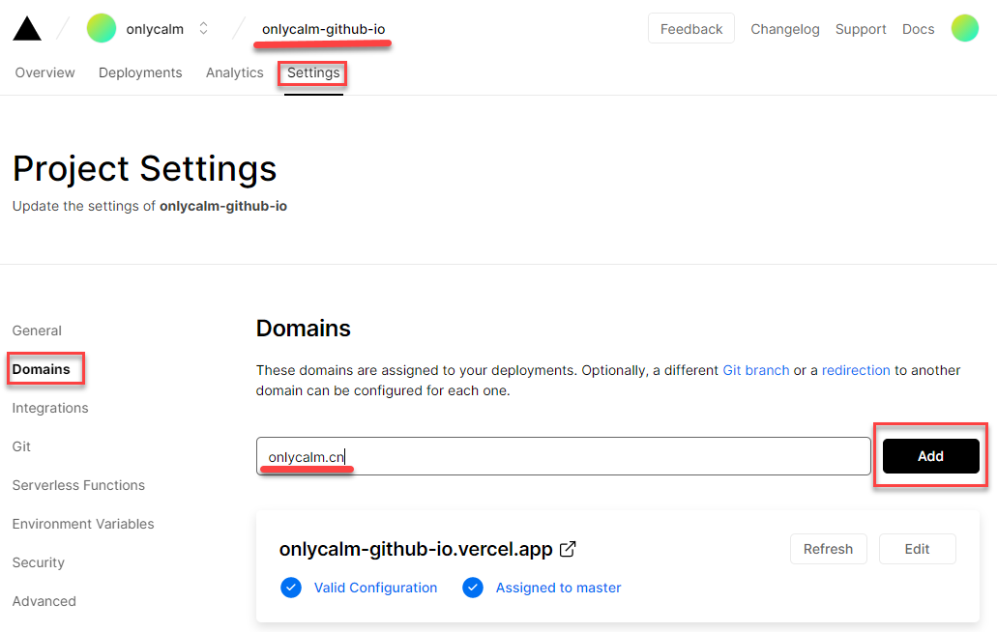This screenshot has height=632, width=997.
Task: Open Security settings in sidebar
Action: pos(38,562)
